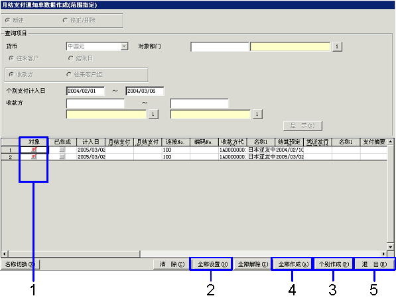Toggle 对象 checkbox in row 1
This screenshot has height=300, width=396.
(34, 150)
